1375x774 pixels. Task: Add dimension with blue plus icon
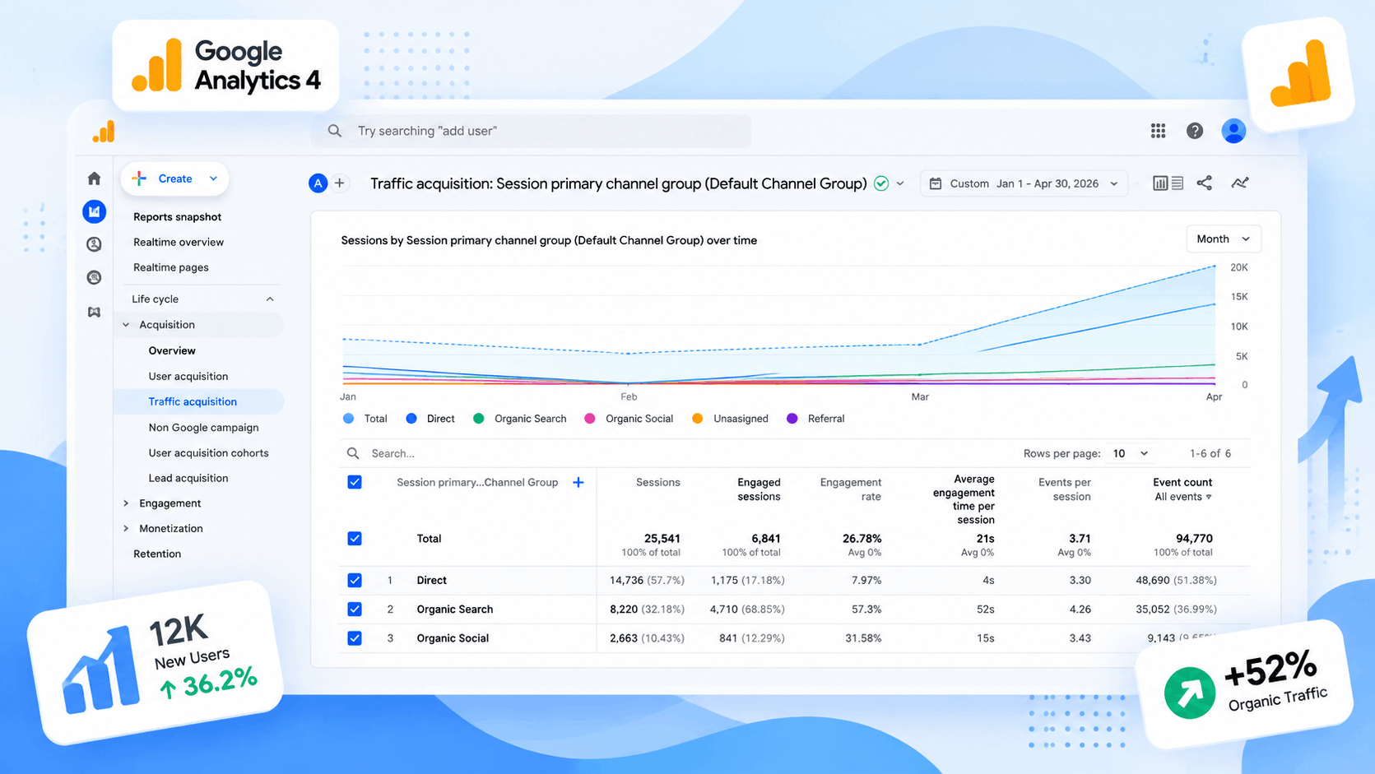click(x=578, y=483)
